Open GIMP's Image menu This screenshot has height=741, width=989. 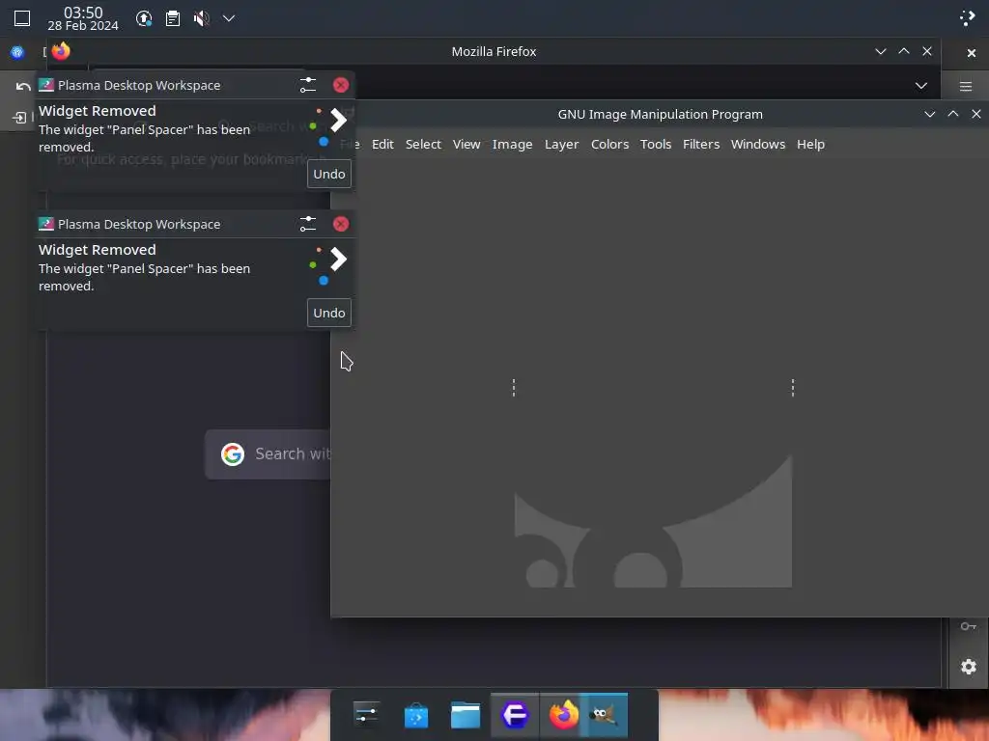(x=512, y=145)
